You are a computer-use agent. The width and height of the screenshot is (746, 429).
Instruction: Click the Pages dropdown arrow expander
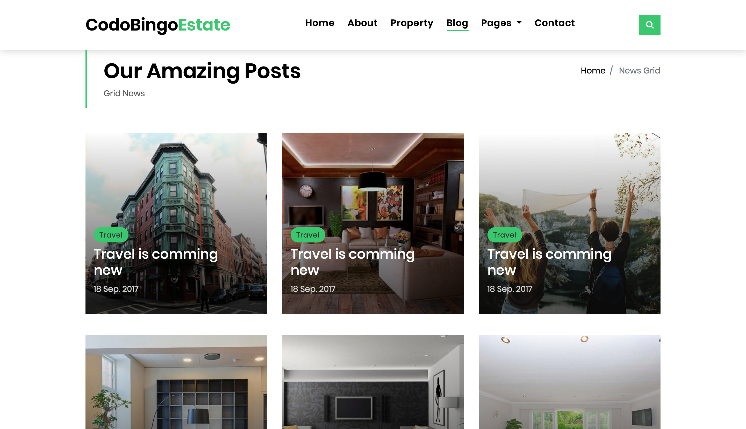[519, 23]
